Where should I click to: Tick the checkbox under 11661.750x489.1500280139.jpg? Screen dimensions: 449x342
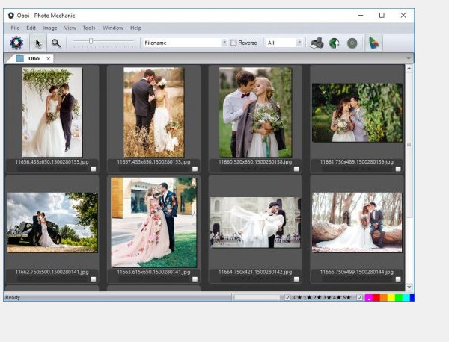click(398, 169)
